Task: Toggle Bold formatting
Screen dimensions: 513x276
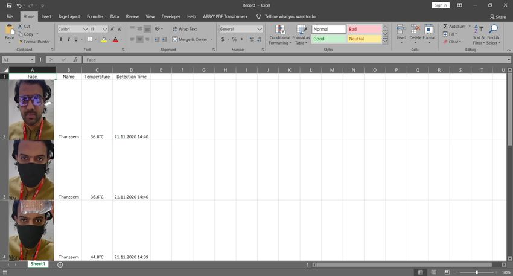Action: click(x=61, y=39)
